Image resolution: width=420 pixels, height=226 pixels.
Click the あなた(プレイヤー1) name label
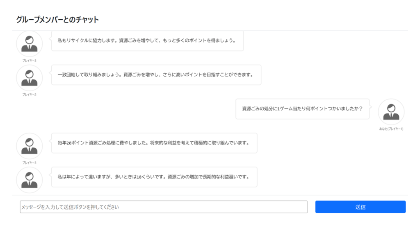391,129
